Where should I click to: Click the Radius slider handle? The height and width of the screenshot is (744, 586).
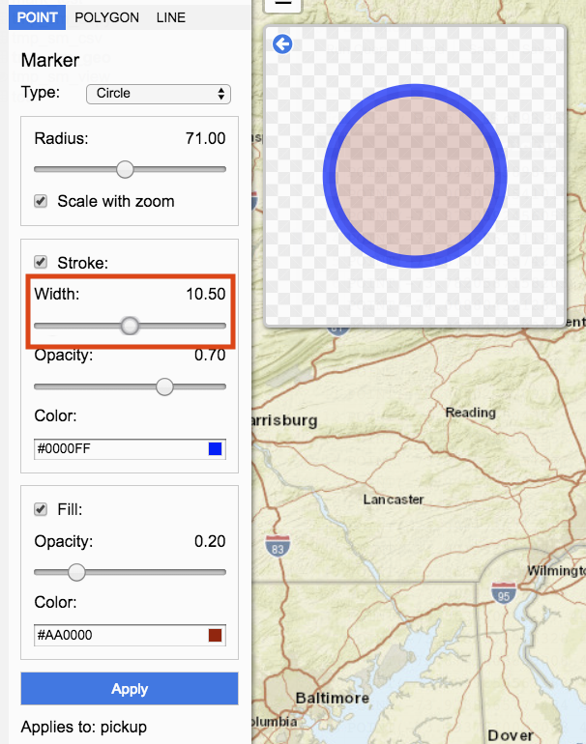click(125, 169)
